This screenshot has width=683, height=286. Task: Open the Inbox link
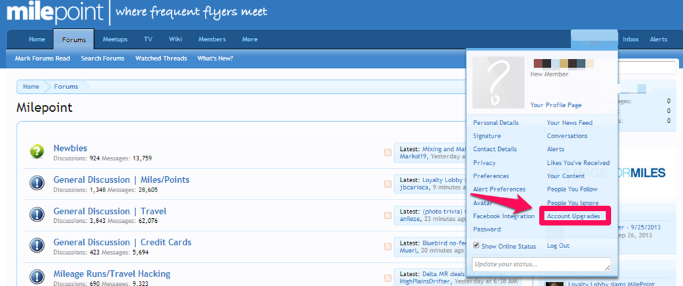pyautogui.click(x=631, y=39)
